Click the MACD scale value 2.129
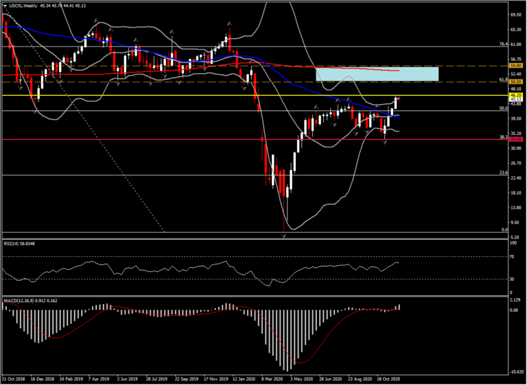Screen dimensions: 527x385 (x=515, y=300)
